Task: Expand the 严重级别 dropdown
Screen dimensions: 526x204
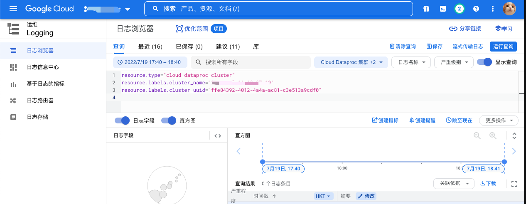Action: click(454, 62)
